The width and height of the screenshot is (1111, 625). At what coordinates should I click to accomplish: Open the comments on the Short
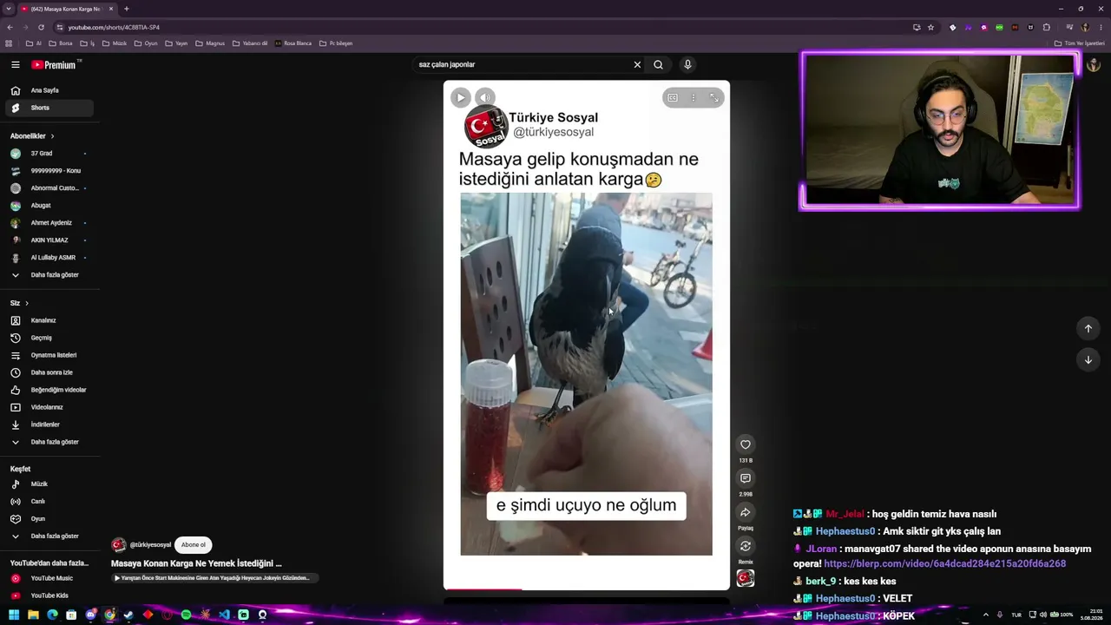click(745, 478)
